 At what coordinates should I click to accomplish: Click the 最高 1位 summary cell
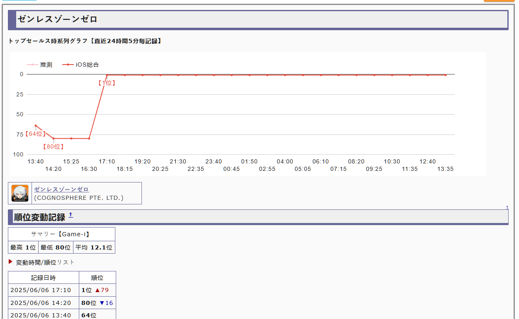[23, 247]
